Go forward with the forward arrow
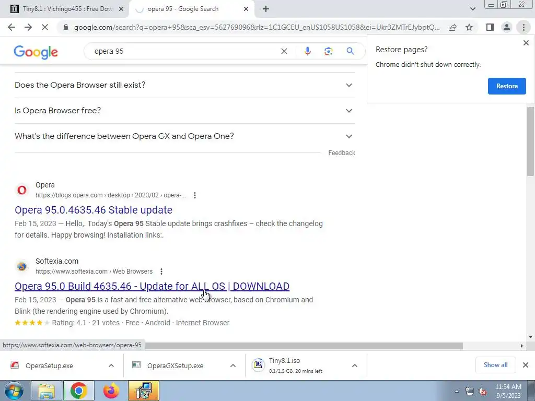The image size is (535, 401). 28,27
